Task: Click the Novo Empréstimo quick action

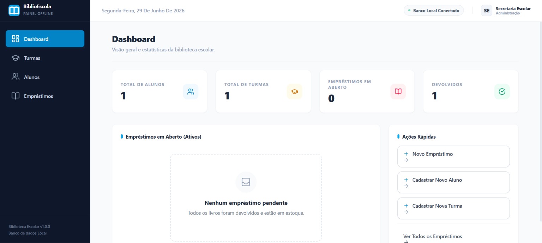Action: 453,157
